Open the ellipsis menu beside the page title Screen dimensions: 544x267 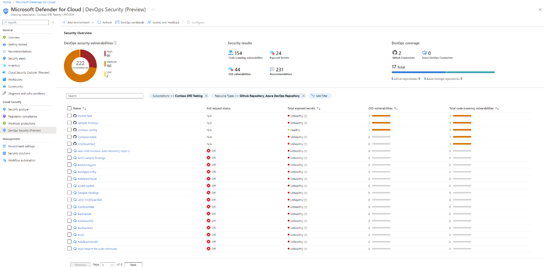point(153,10)
